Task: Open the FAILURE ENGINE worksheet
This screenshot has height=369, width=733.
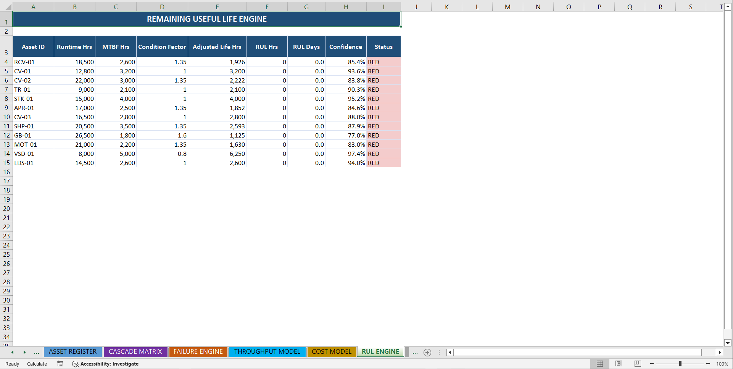Action: [x=198, y=352]
